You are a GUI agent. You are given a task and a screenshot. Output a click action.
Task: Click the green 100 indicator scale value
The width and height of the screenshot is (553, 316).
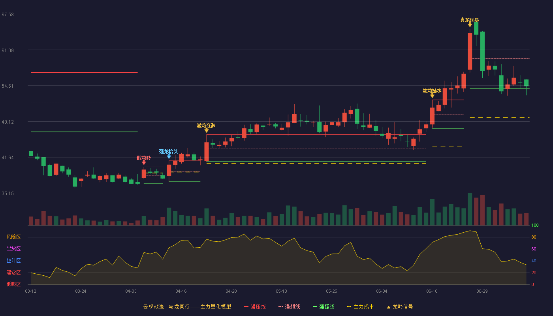[x=535, y=226]
